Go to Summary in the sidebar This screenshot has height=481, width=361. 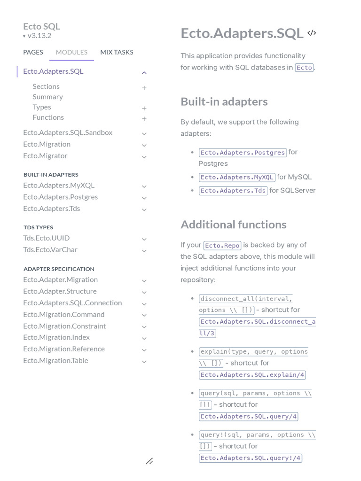coord(47,97)
